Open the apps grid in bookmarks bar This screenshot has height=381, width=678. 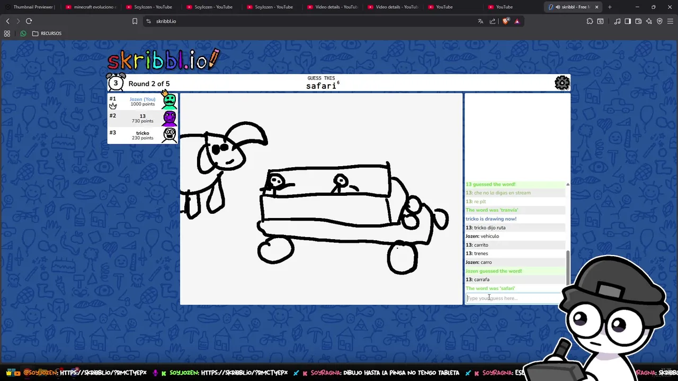pyautogui.click(x=7, y=33)
